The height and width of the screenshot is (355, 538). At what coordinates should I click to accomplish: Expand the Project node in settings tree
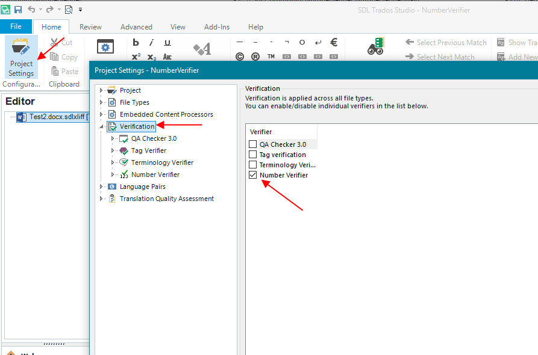pos(101,90)
